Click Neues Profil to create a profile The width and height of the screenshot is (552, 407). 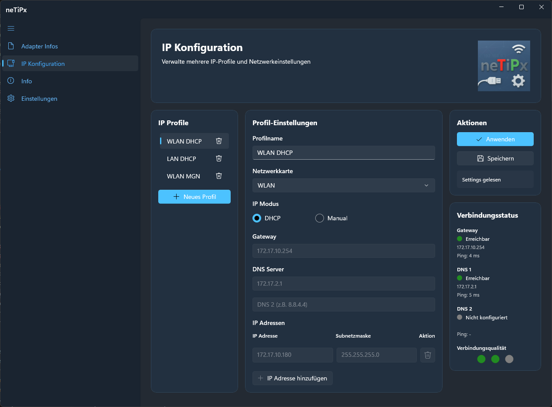coord(194,196)
